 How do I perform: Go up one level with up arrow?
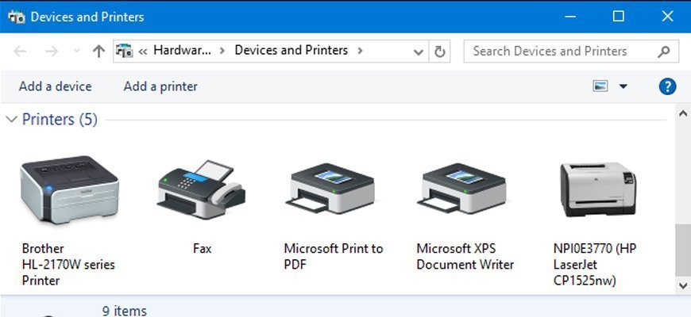pos(98,52)
